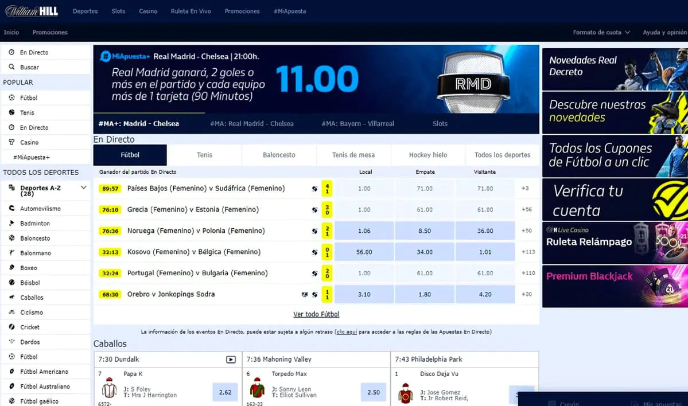Collapse the Deportes A-Z chevron
The height and width of the screenshot is (406, 688).
83,188
